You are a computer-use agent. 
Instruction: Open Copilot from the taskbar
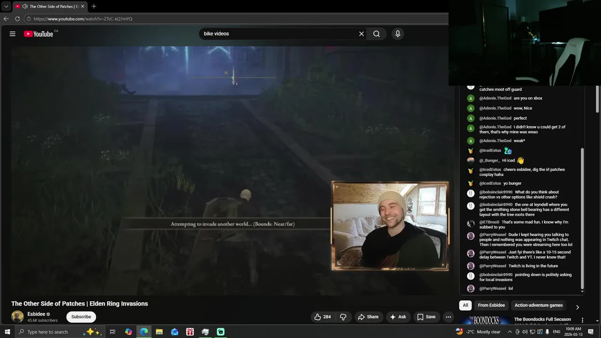pyautogui.click(x=129, y=332)
